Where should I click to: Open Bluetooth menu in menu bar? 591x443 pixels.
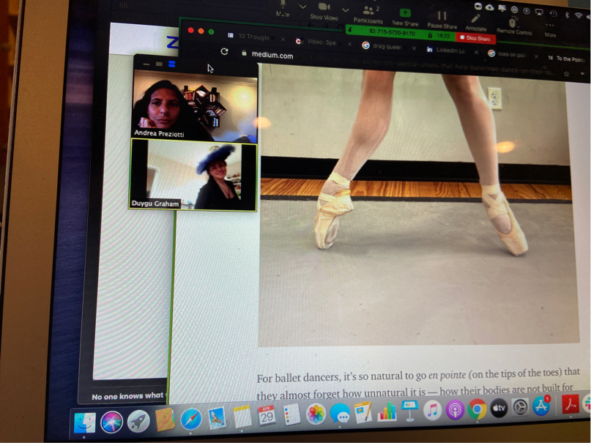[x=566, y=15]
